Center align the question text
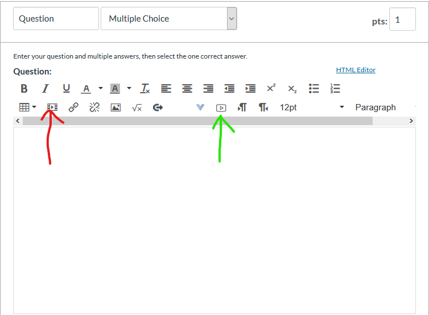 pos(187,89)
